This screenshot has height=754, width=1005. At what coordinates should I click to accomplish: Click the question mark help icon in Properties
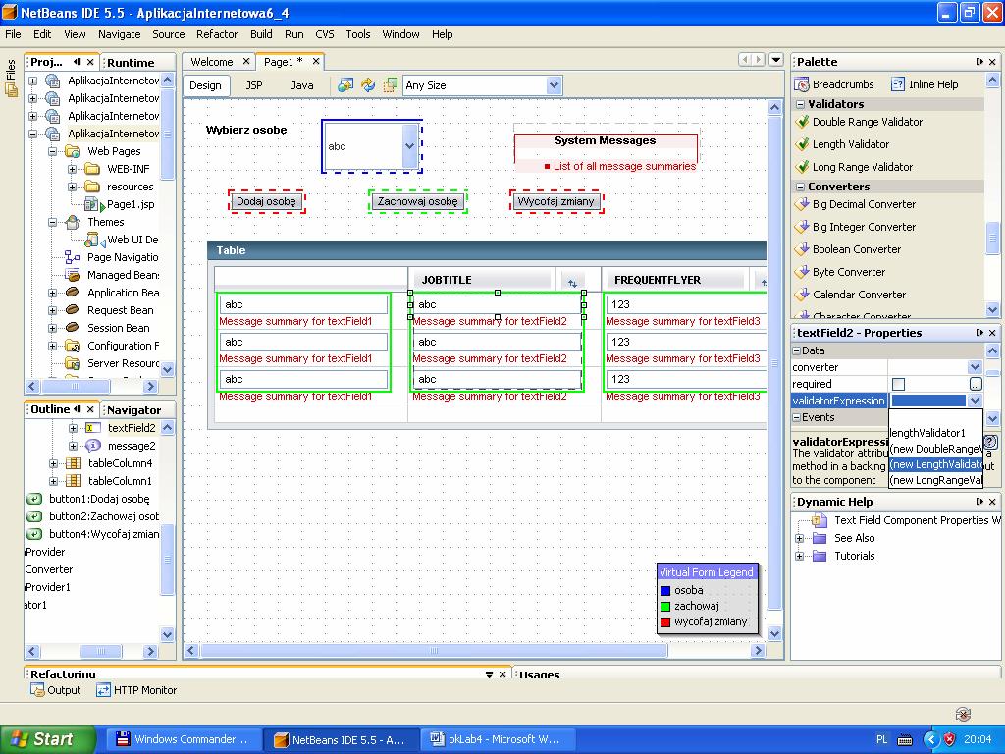click(991, 442)
